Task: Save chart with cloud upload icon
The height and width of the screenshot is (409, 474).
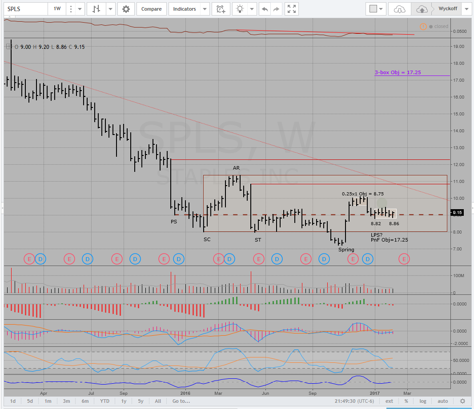Action: (421, 9)
